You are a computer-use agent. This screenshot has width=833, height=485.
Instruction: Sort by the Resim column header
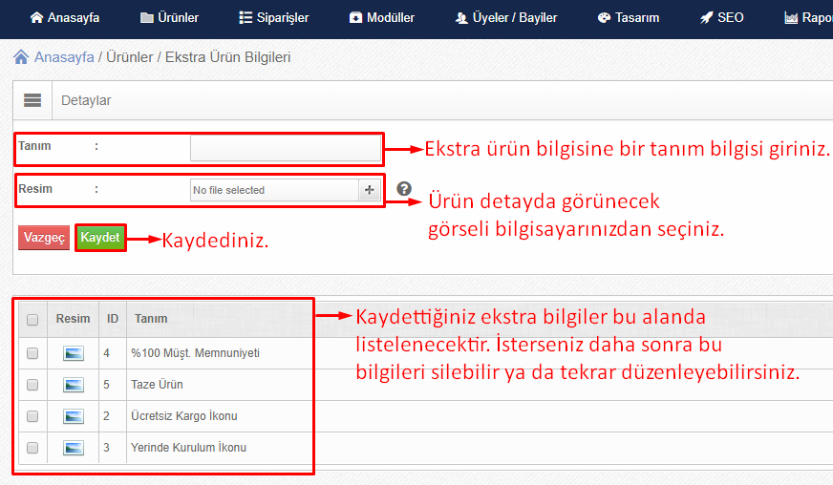(73, 319)
